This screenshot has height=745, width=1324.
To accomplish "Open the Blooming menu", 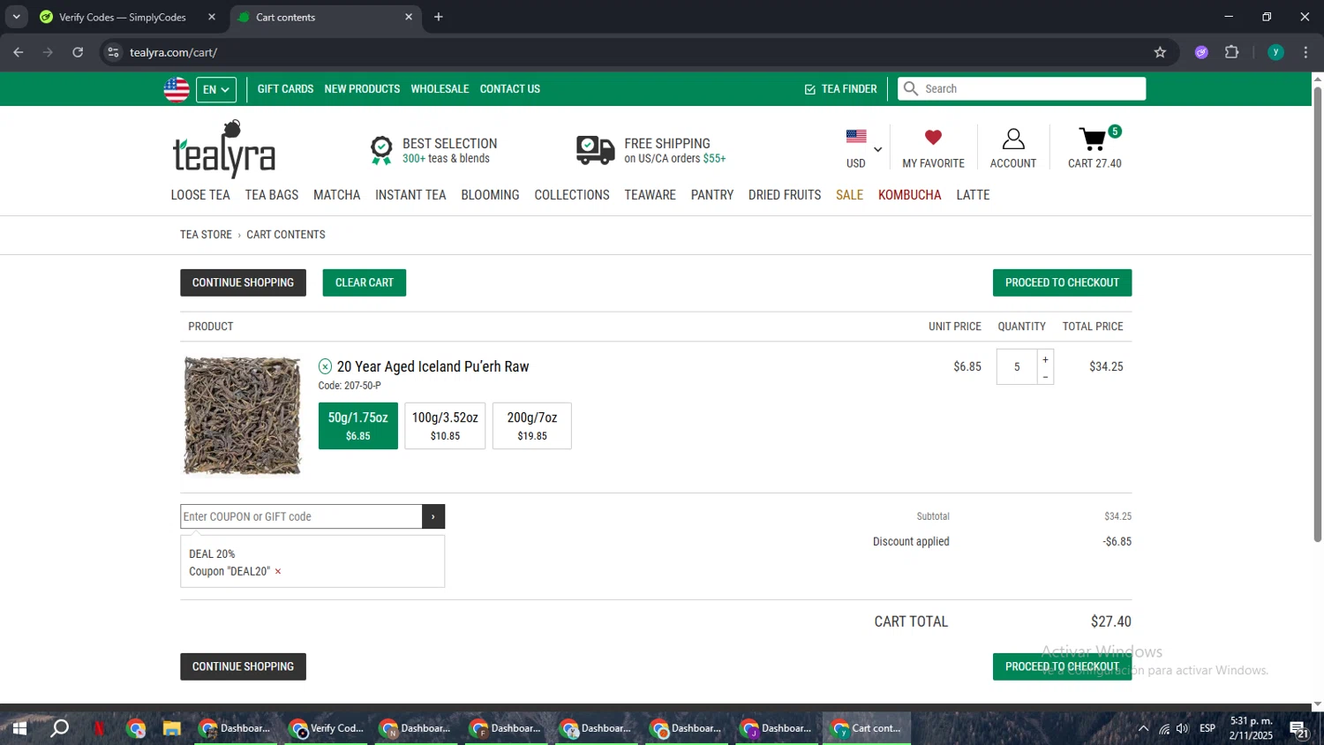I will tap(490, 195).
